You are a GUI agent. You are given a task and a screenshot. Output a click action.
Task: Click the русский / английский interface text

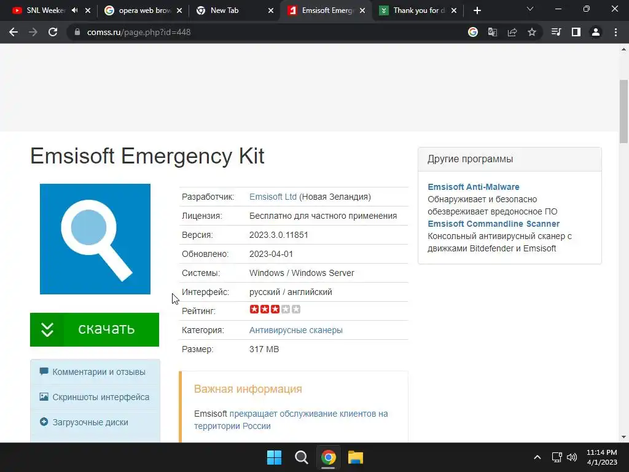coord(291,292)
